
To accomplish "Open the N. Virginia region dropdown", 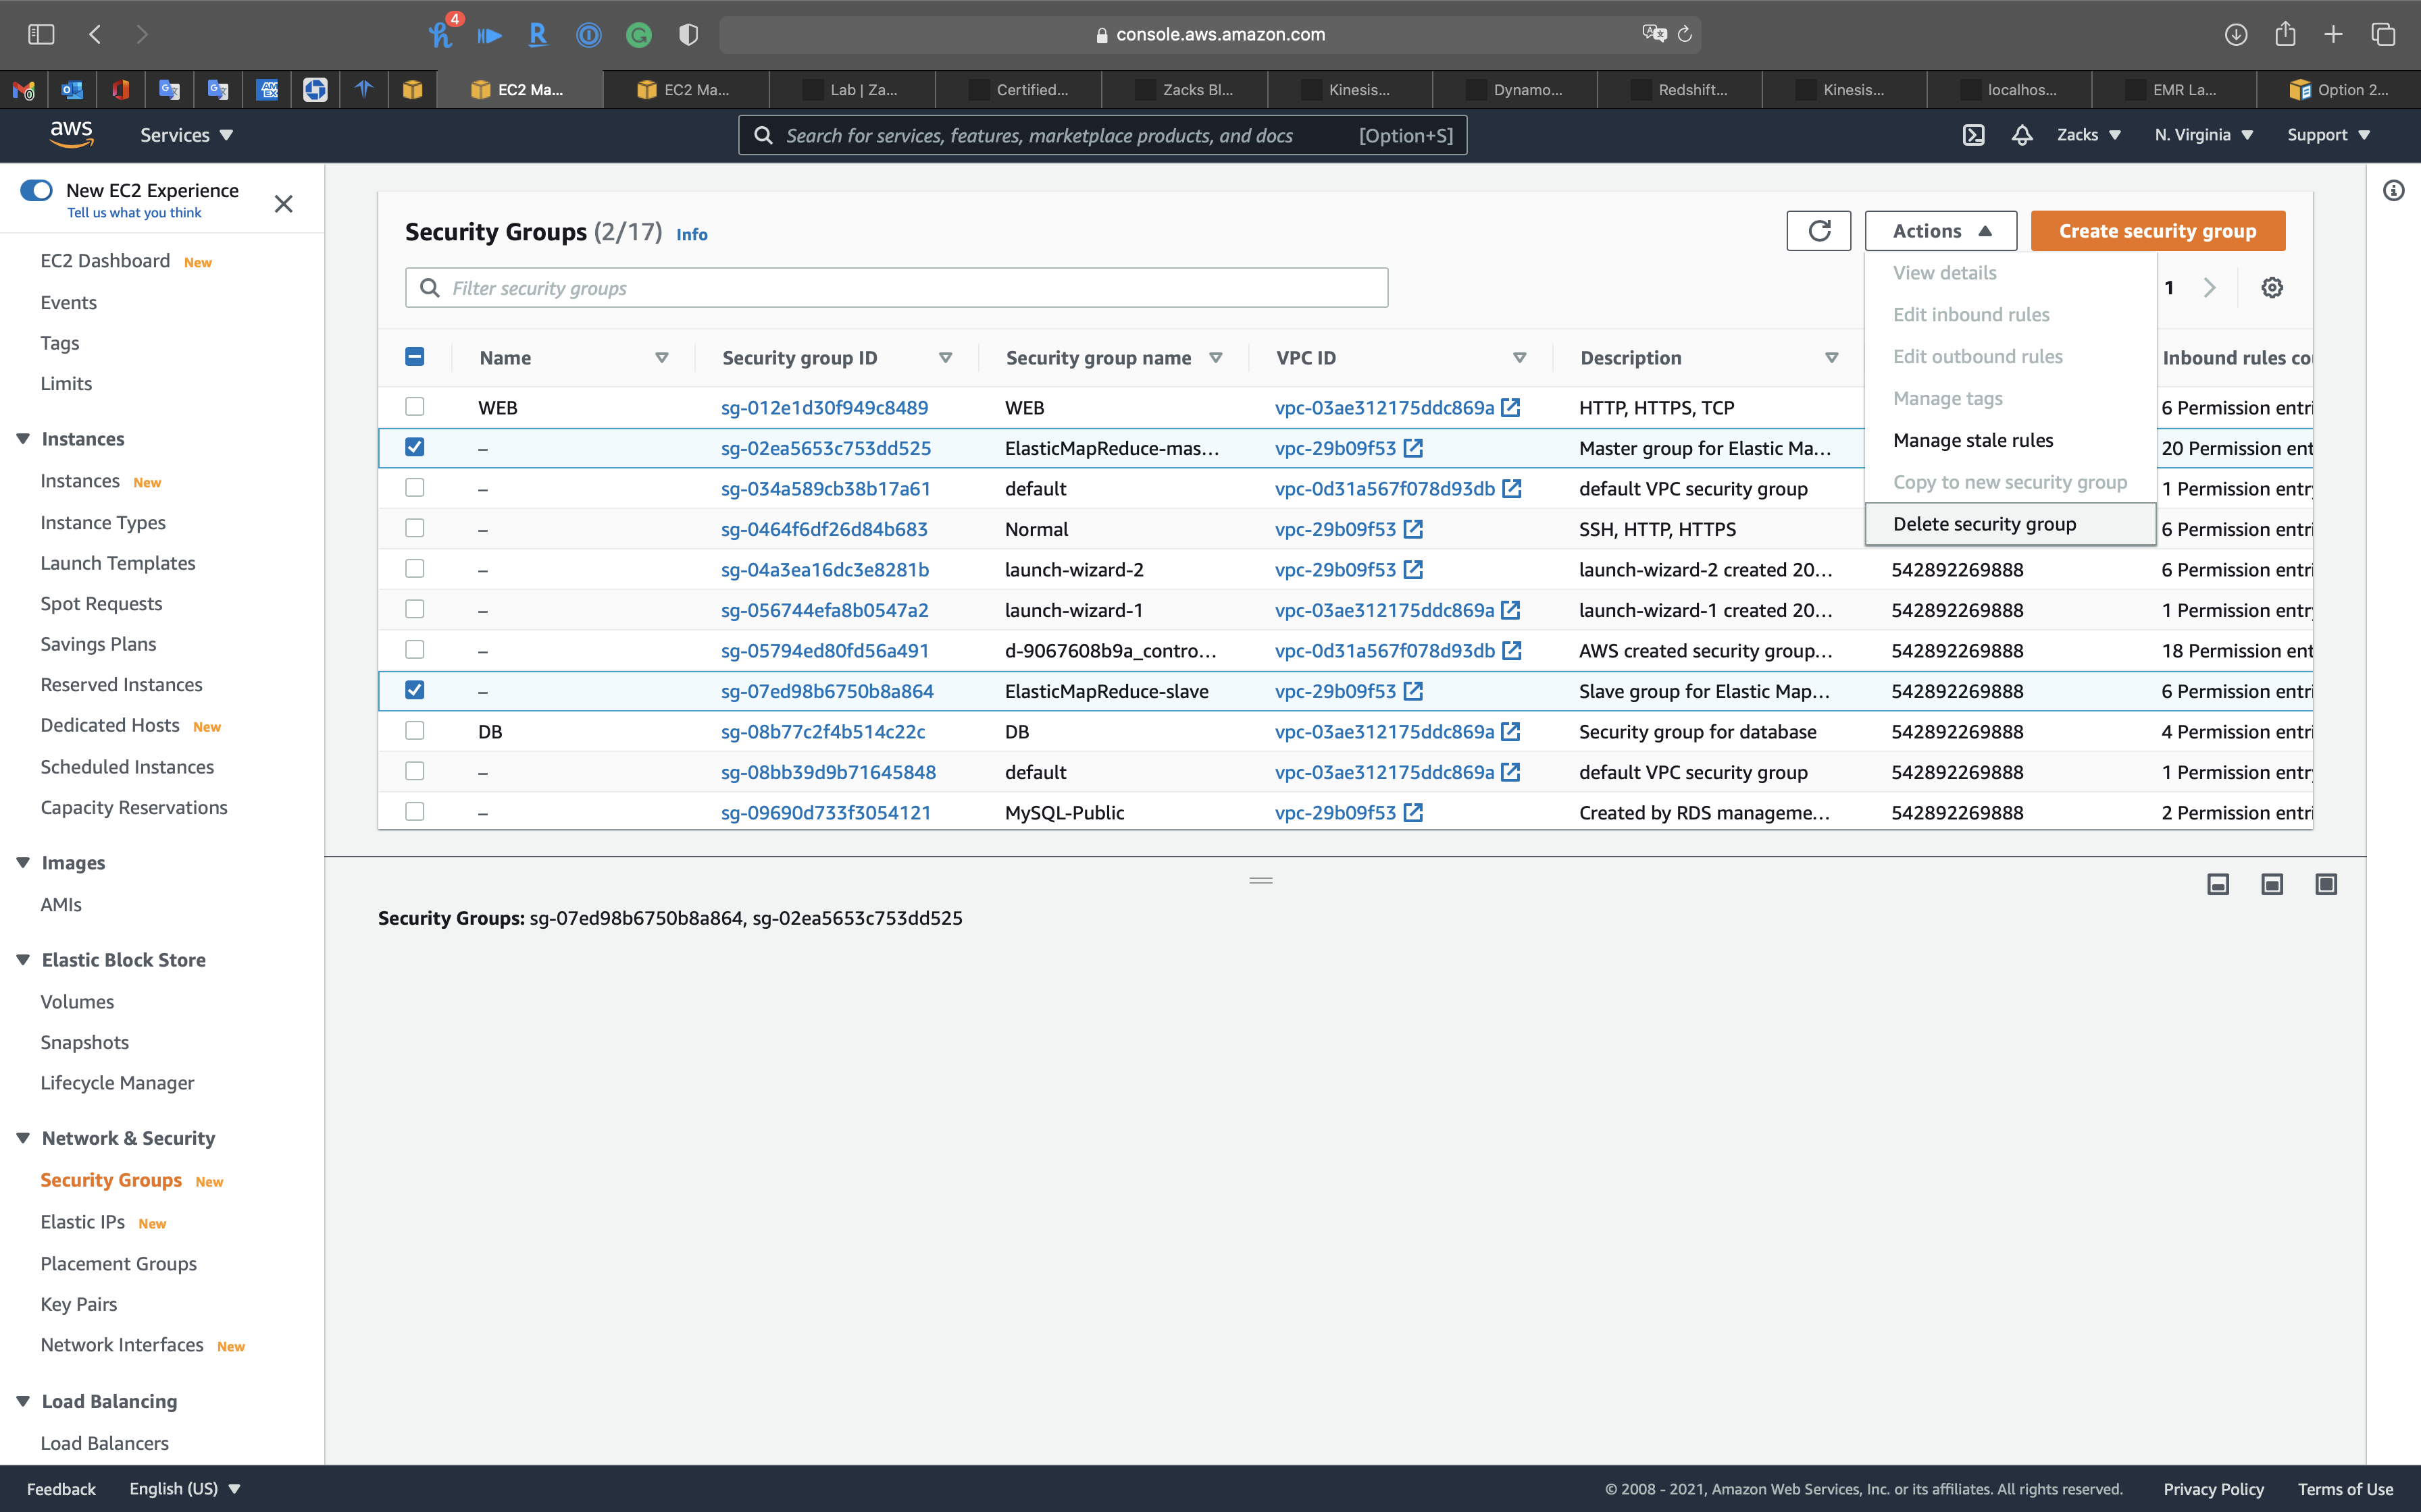I will (x=2203, y=135).
